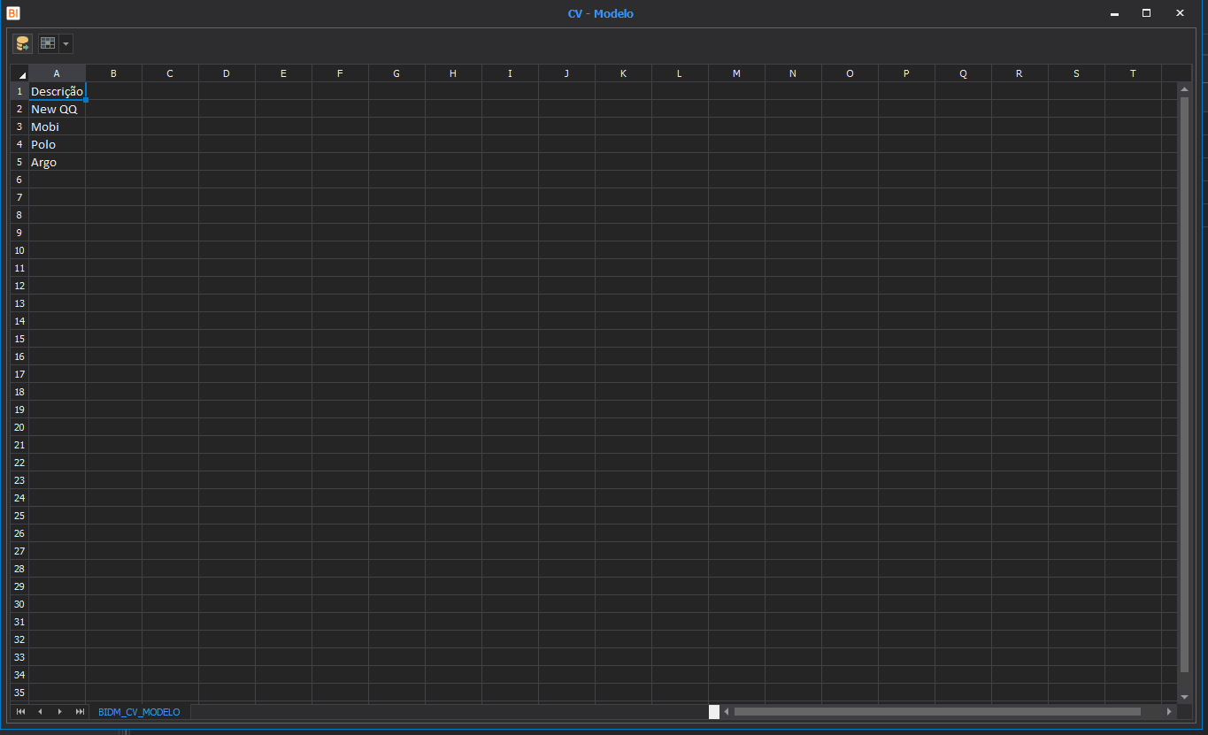The width and height of the screenshot is (1208, 735).
Task: Select row 30 header
Action: click(x=19, y=604)
